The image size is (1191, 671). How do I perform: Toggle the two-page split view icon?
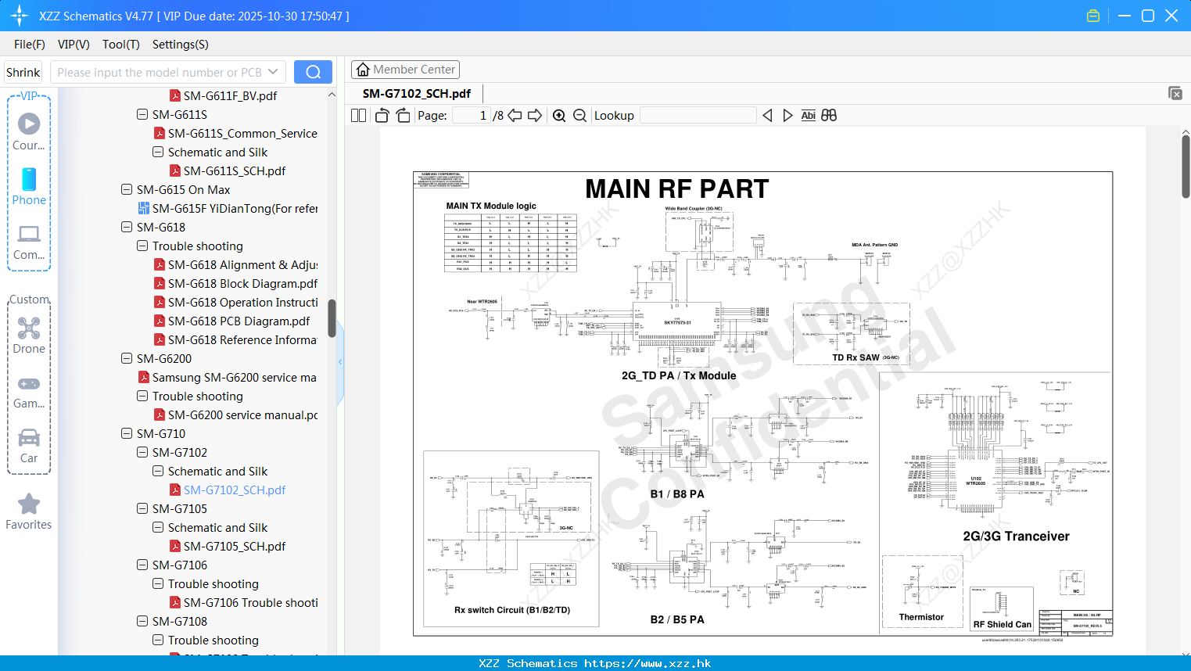pyautogui.click(x=358, y=115)
